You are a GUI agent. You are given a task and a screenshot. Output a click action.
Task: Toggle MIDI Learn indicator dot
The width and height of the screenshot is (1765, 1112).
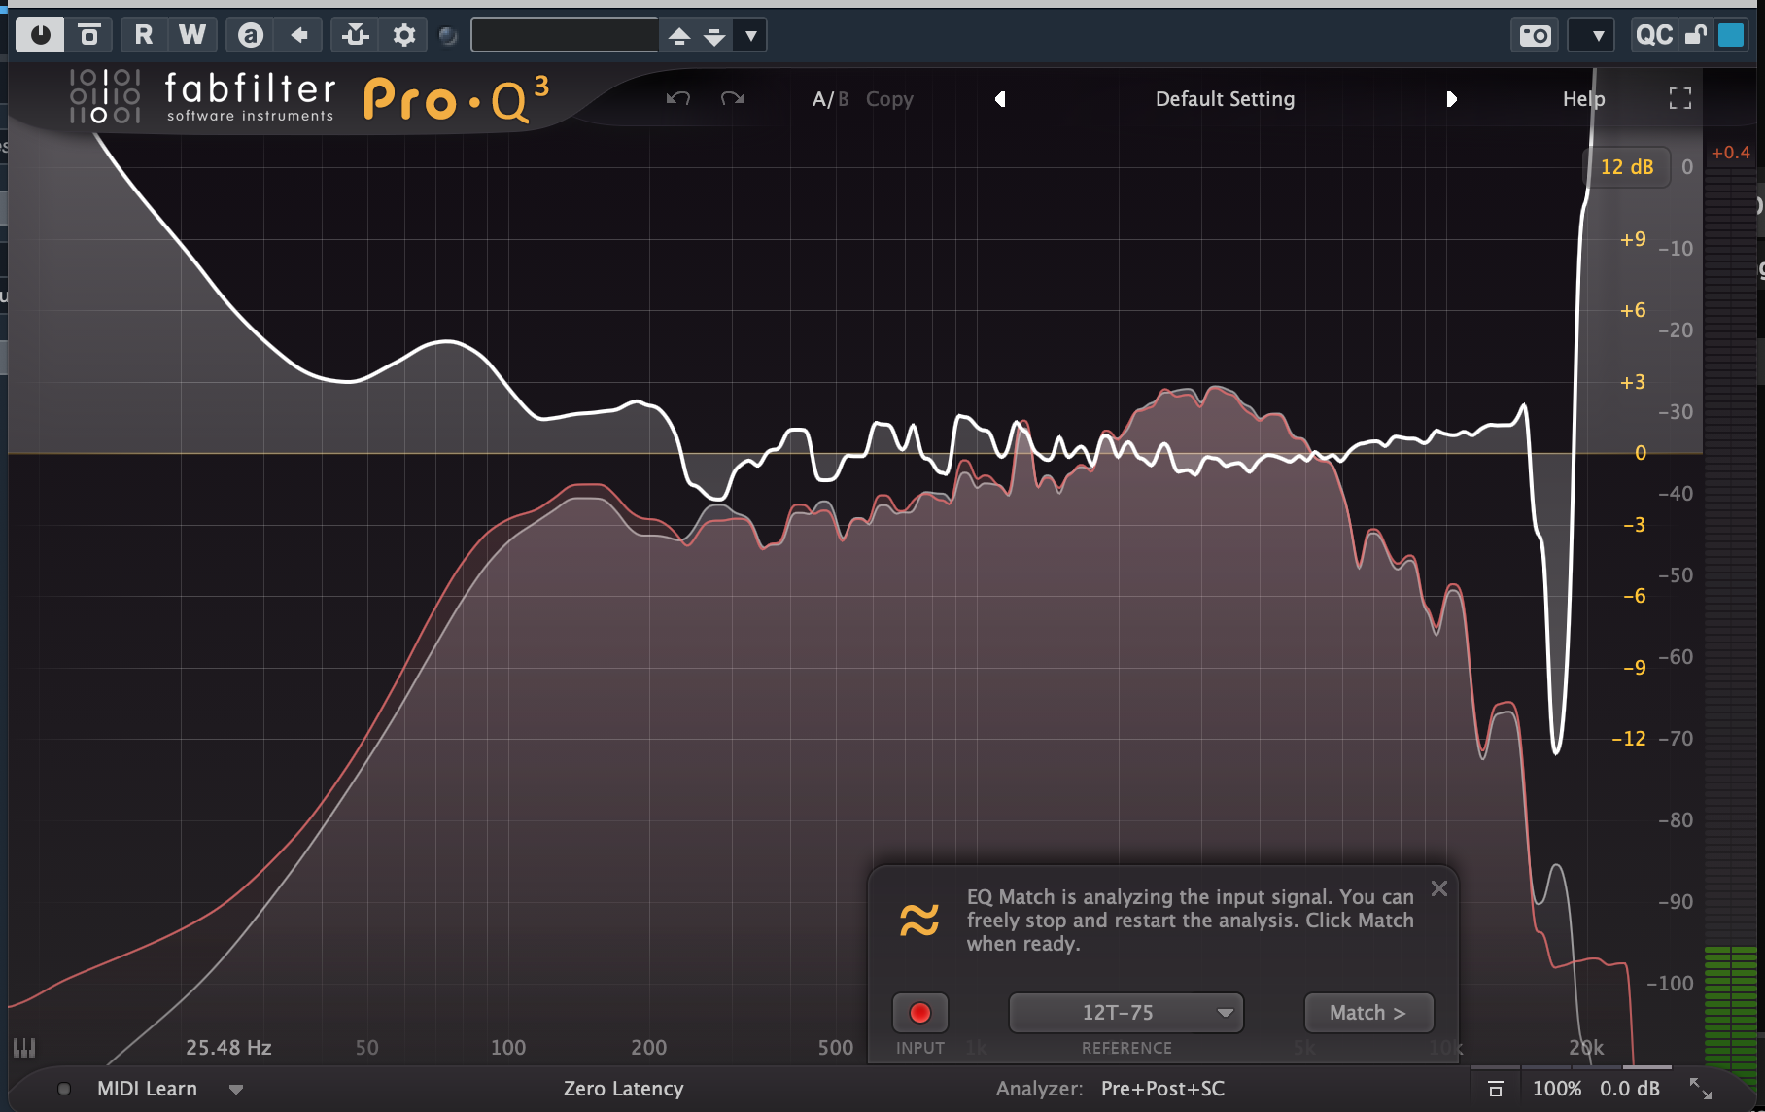64,1089
